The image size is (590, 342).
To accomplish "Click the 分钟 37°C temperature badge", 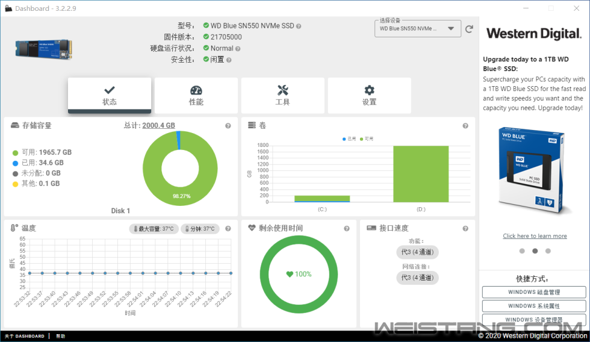I will pos(200,229).
